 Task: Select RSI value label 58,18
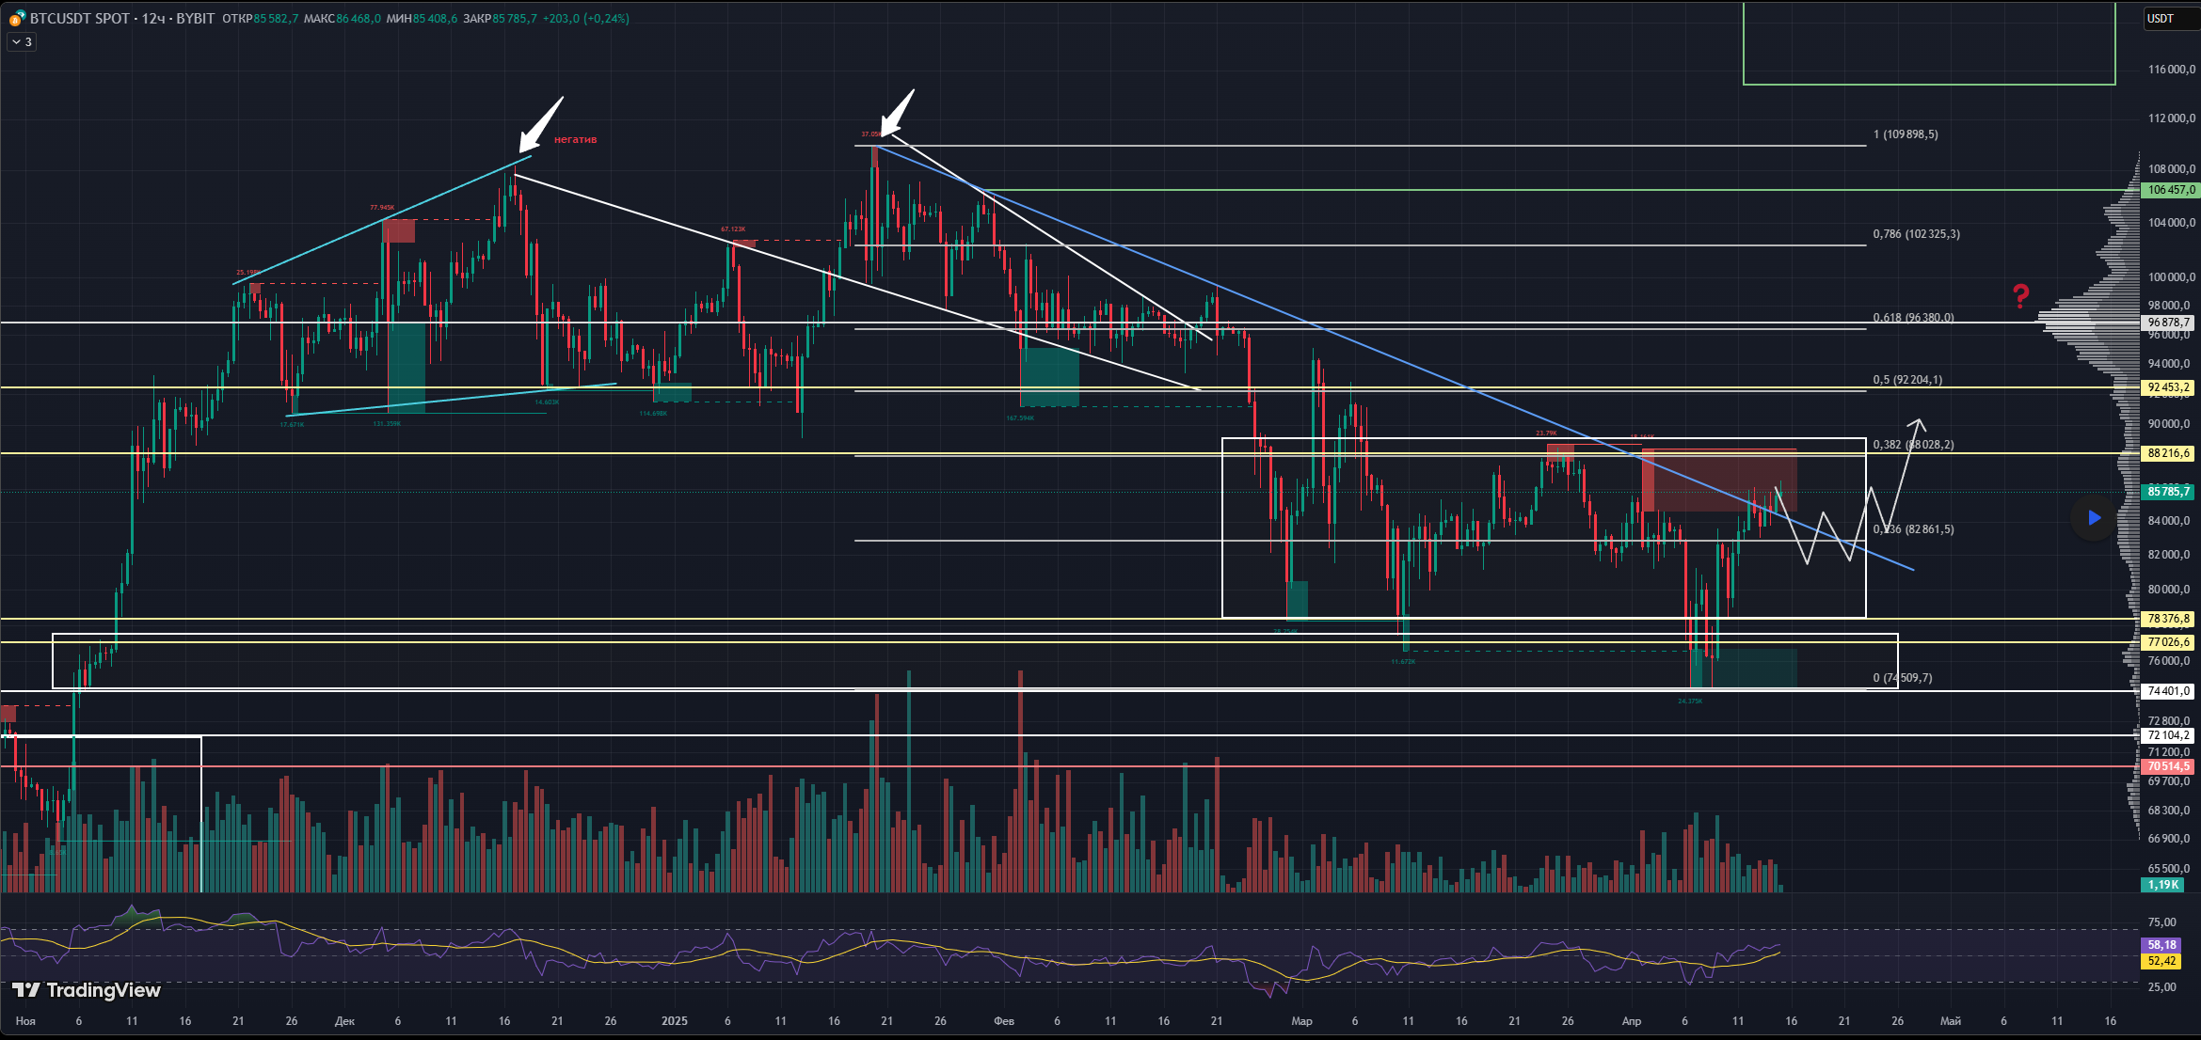(x=2161, y=945)
